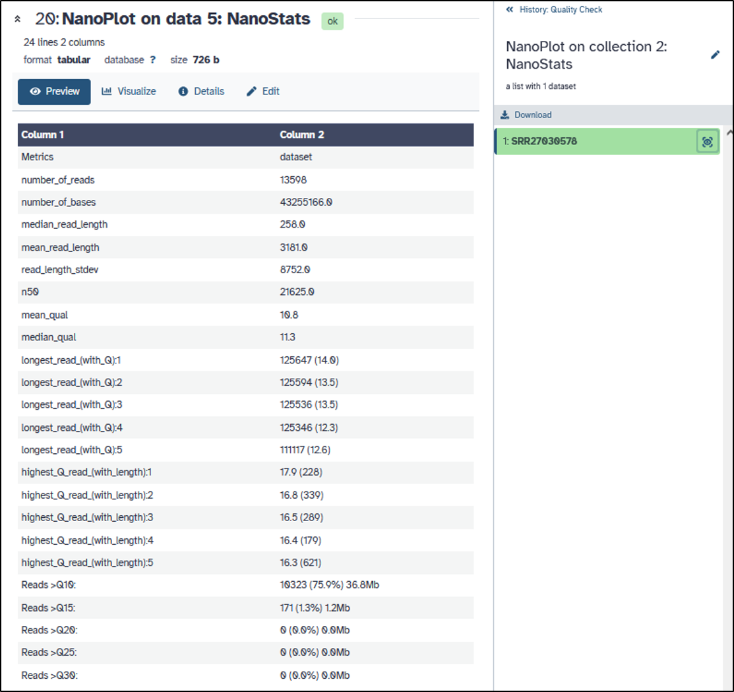Image resolution: width=734 pixels, height=692 pixels.
Task: Select the value 16.5 (289)
Action: coord(301,517)
